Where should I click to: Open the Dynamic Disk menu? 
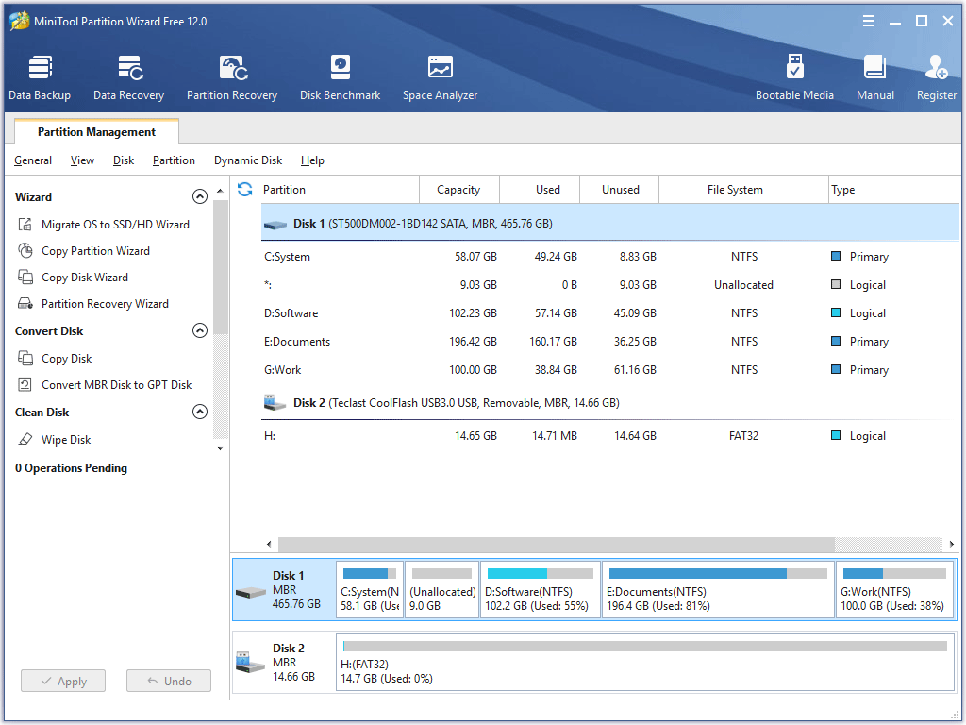point(248,160)
